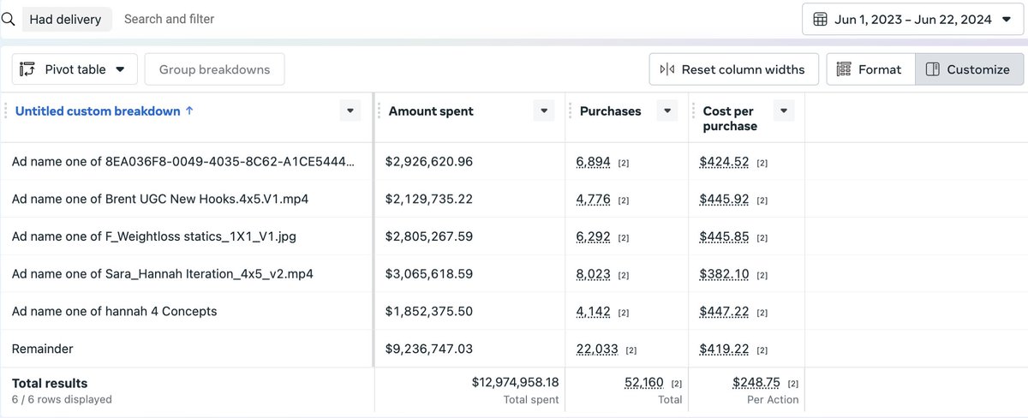Select the Had delivery filter chip
This screenshot has width=1028, height=418.
pos(65,19)
